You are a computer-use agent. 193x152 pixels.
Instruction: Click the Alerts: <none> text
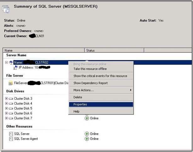[15, 26]
